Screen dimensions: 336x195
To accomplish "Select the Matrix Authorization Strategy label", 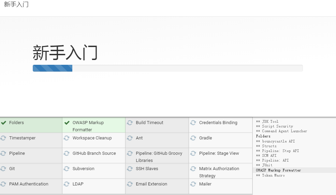I will click(219, 172).
